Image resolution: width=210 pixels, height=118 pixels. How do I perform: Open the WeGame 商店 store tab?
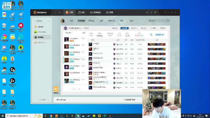82,12
